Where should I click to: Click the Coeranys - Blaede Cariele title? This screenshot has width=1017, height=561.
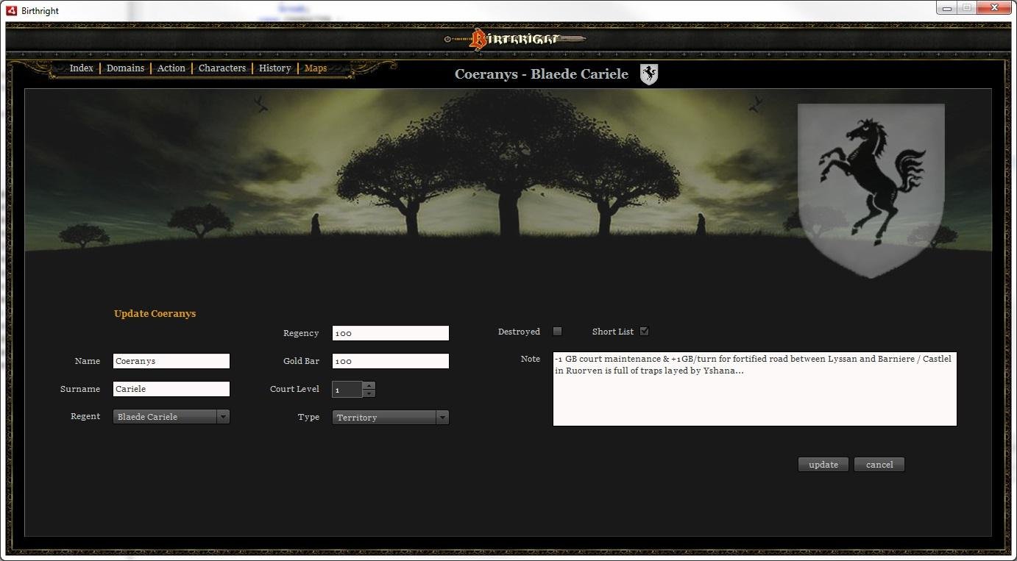[542, 74]
